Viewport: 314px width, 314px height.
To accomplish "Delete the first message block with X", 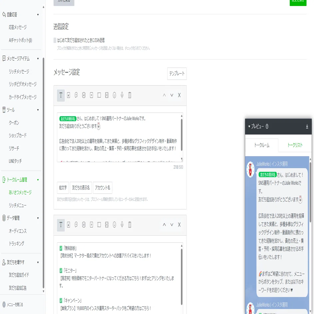I will 179,95.
